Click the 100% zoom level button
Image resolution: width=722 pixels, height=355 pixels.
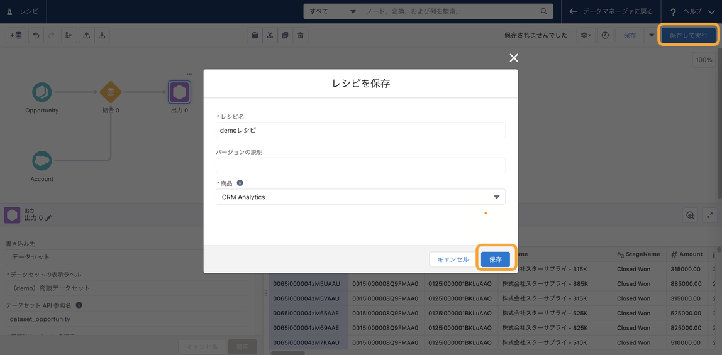point(704,60)
